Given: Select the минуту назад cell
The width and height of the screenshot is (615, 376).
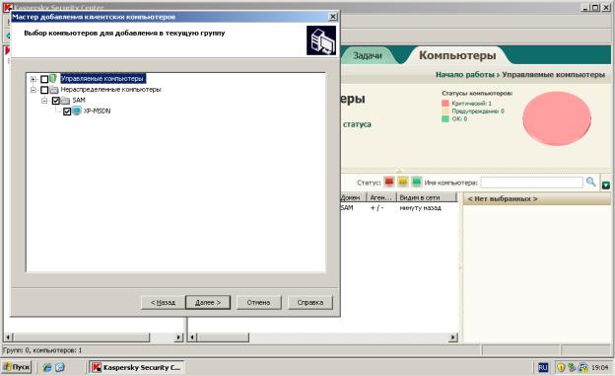Looking at the screenshot, I should pyautogui.click(x=421, y=208).
